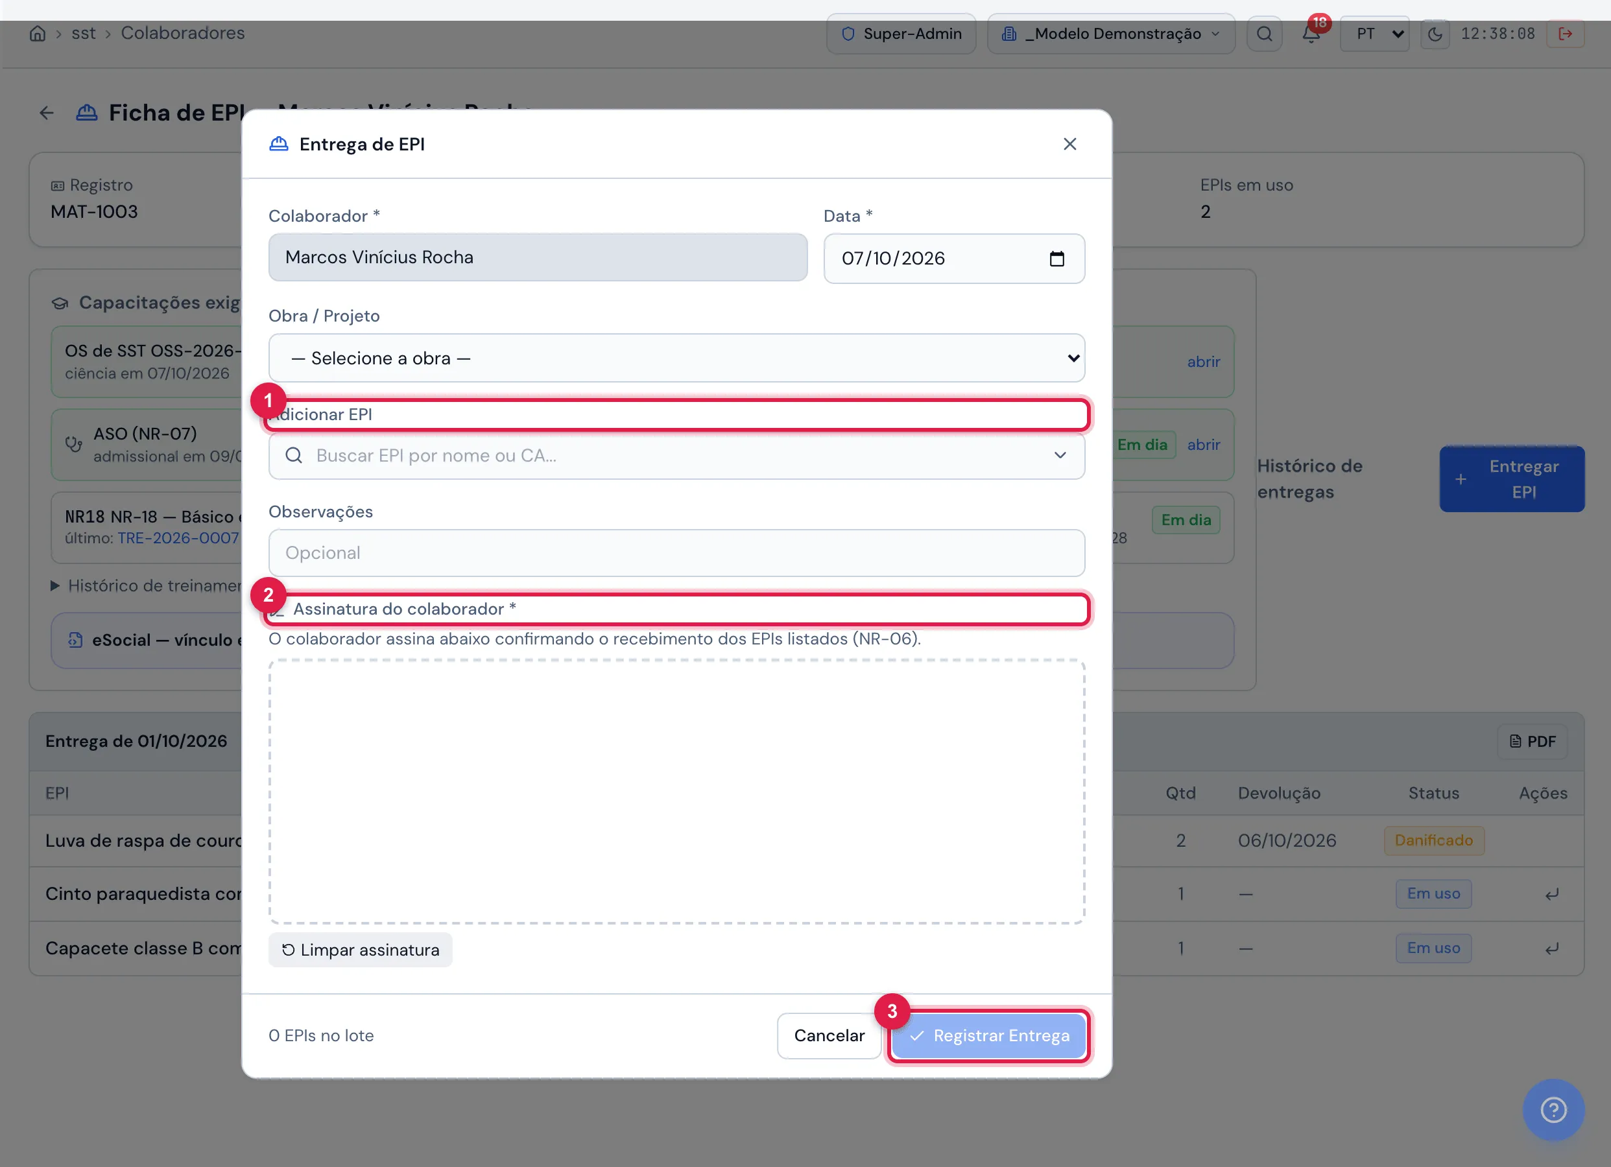
Task: Click Em uso badge in Capacete row
Action: tap(1433, 949)
